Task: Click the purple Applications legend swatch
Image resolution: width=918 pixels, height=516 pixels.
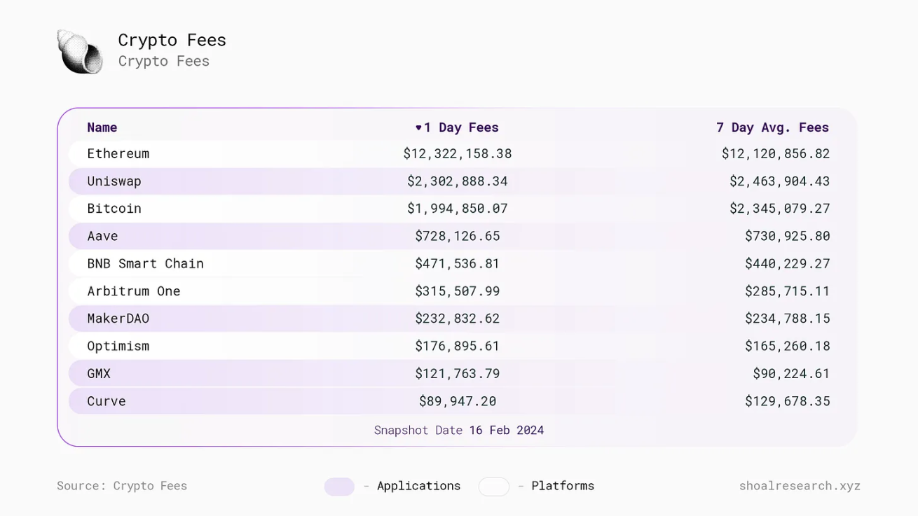Action: click(x=339, y=487)
